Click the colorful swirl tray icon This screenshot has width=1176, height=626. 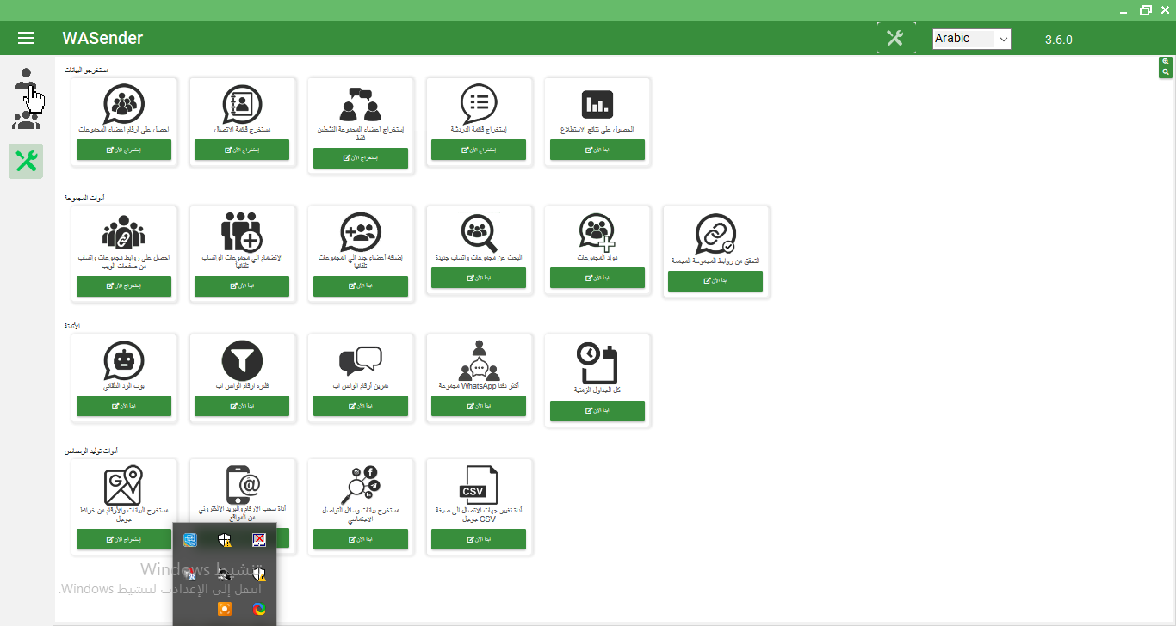(x=259, y=609)
